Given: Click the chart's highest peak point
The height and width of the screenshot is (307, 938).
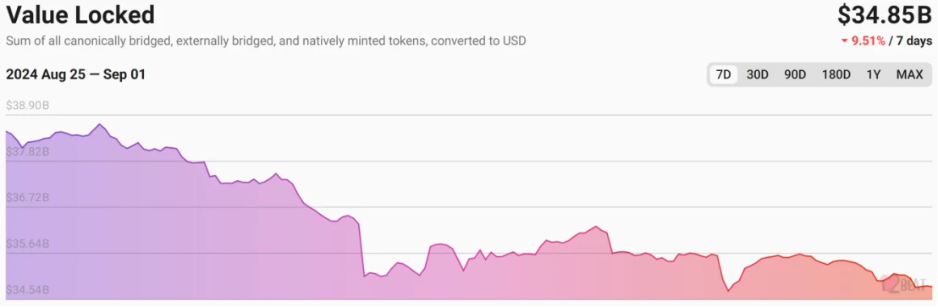Looking at the screenshot, I should [x=99, y=124].
